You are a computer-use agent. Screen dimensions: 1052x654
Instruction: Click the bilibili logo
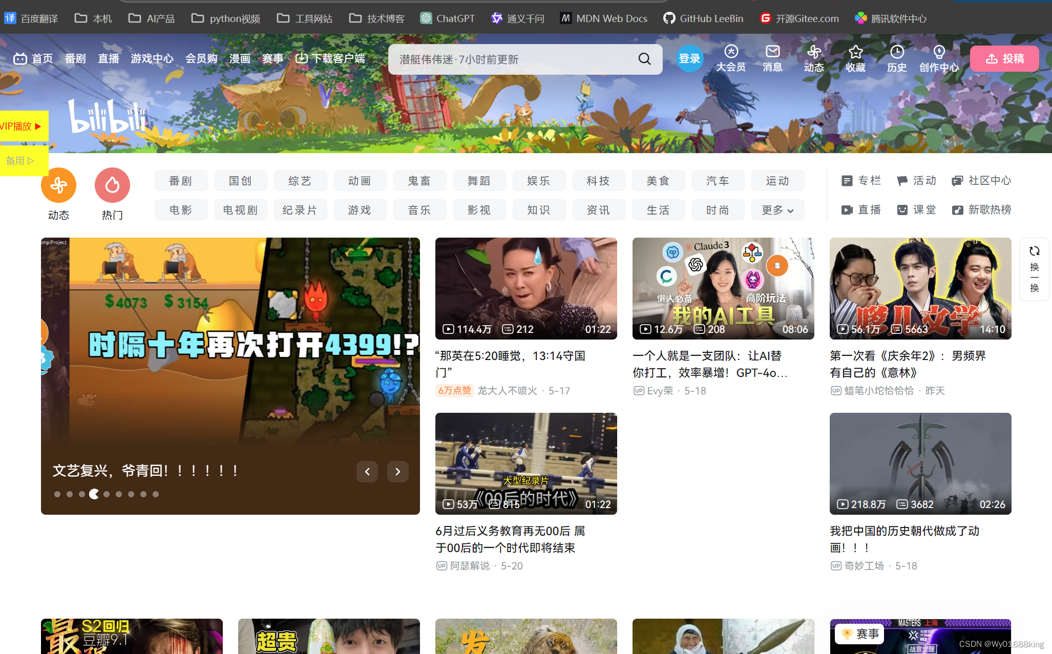(x=108, y=116)
